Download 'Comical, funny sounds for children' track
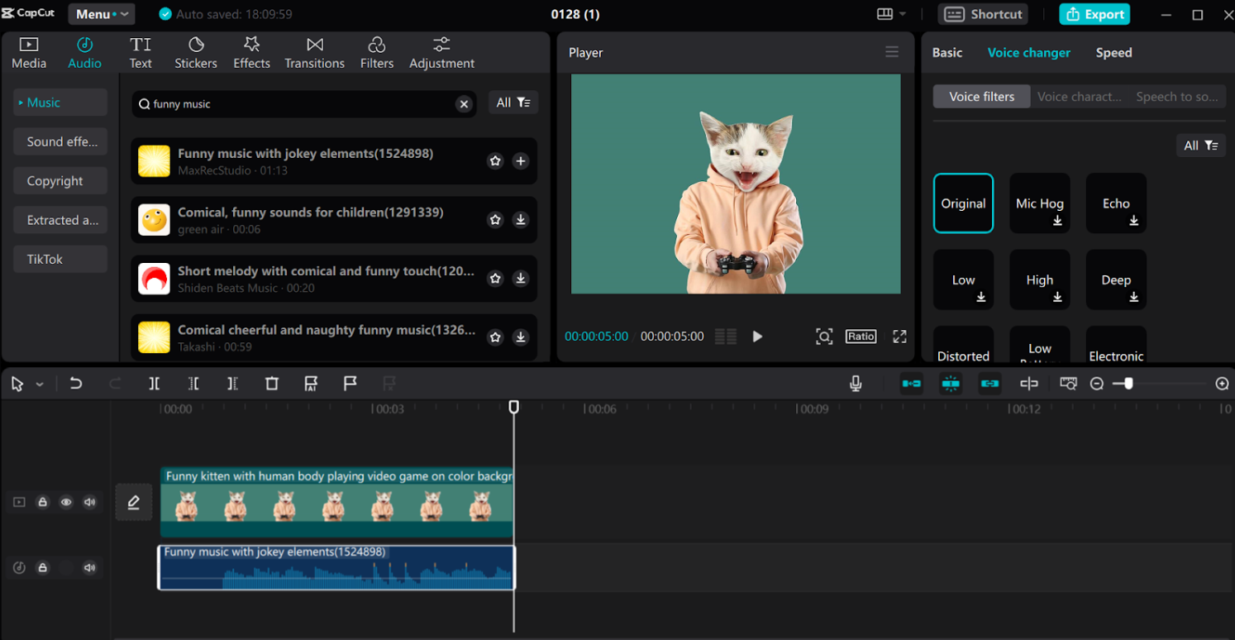1235x640 pixels. pyautogui.click(x=521, y=220)
